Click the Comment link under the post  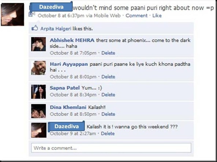tap(136, 16)
